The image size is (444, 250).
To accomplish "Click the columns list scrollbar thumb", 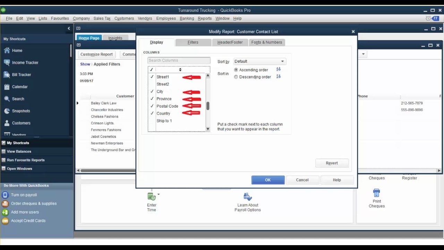I will (208, 106).
